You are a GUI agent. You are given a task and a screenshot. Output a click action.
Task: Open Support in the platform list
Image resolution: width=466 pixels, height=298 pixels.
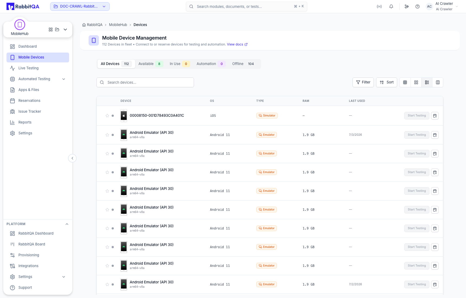coord(38,287)
